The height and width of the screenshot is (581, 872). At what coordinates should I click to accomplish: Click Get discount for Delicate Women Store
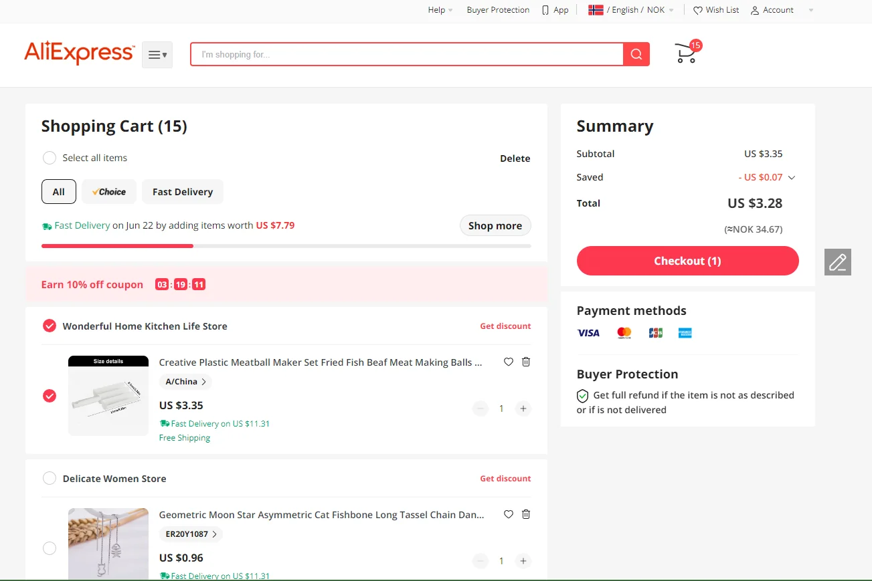[x=505, y=479]
